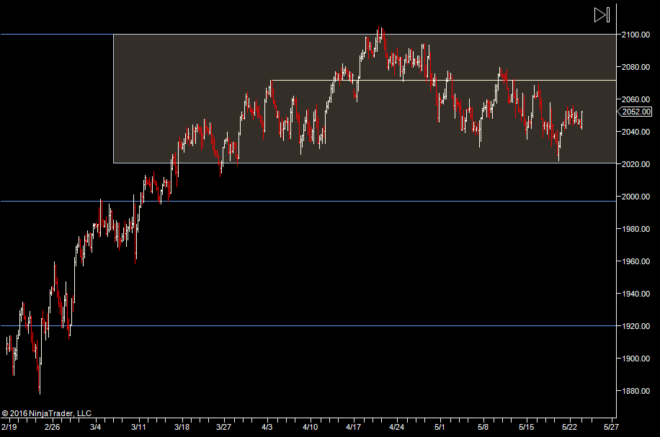The width and height of the screenshot is (660, 437).
Task: Click the 2000.00 price axis label
Action: click(x=636, y=197)
